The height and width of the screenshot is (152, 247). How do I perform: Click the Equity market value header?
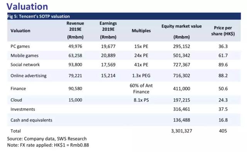[181, 32]
